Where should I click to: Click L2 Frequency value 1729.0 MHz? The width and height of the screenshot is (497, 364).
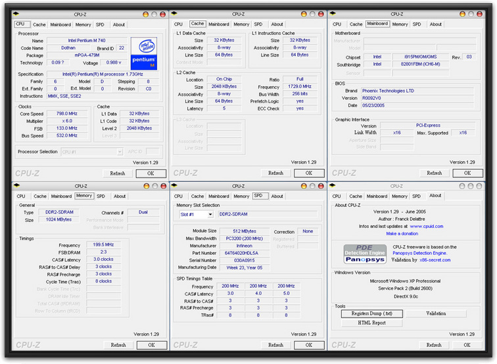pyautogui.click(x=300, y=87)
